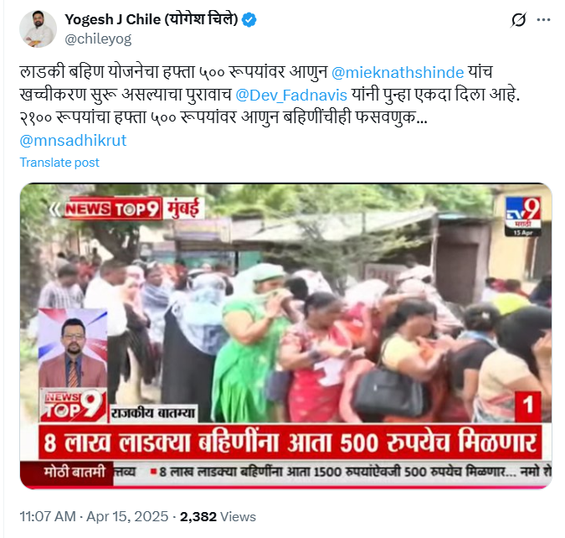Viewport: 565px width, 538px height.
Task: Click the red headline about 500 रुपये
Action: [290, 442]
